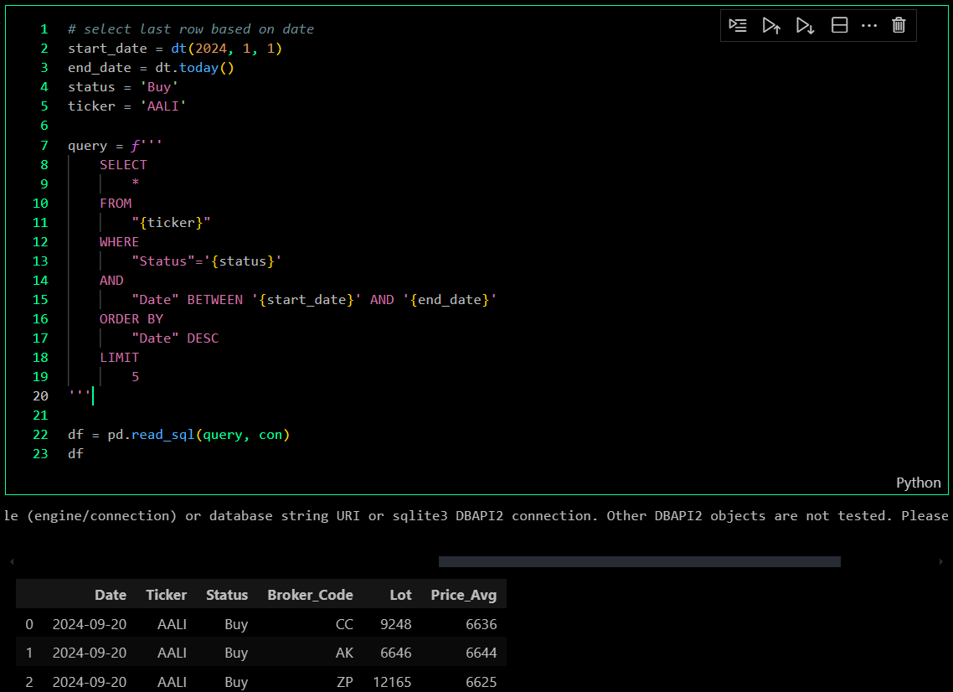
Task: Click the FROM keyword in query
Action: click(116, 204)
